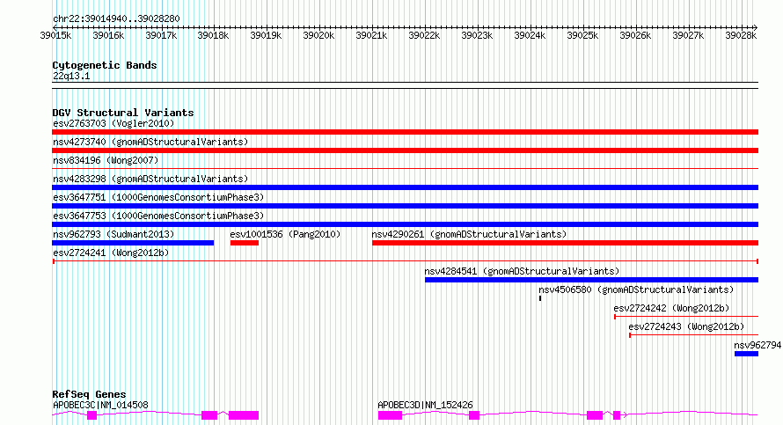Screen dimensions: 783x425
Task: Click the 39028k ruler tick label
Action: 741,35
